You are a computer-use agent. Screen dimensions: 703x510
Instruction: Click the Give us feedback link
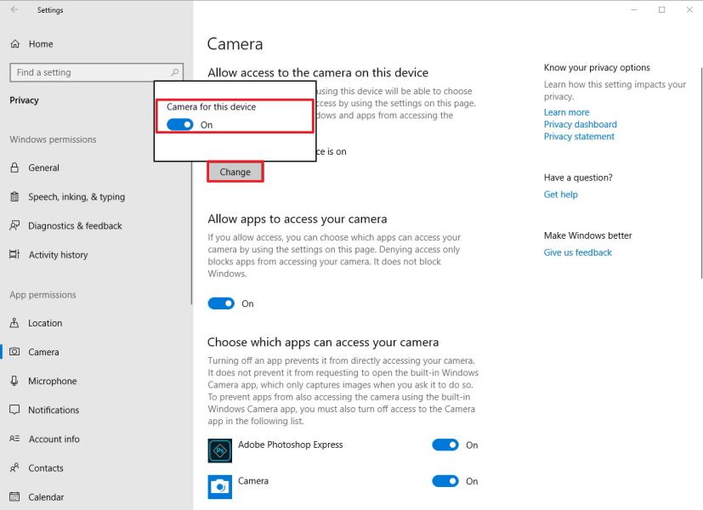(577, 252)
